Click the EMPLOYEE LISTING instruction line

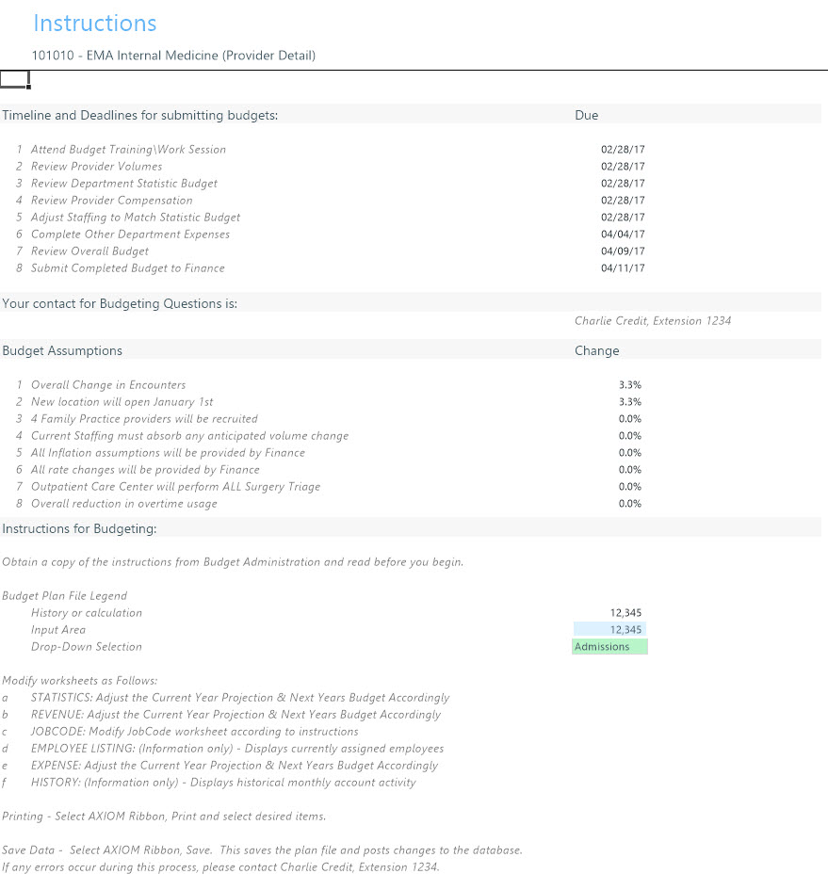pyautogui.click(x=237, y=749)
